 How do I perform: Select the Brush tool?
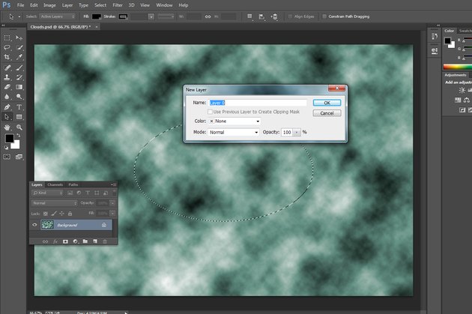[19, 67]
